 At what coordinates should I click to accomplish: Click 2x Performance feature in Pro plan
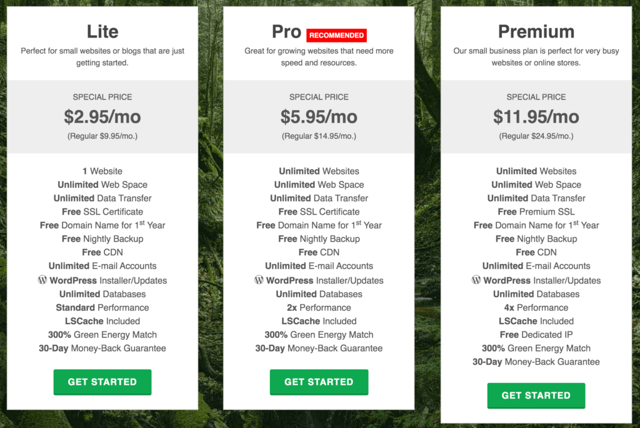click(x=319, y=308)
